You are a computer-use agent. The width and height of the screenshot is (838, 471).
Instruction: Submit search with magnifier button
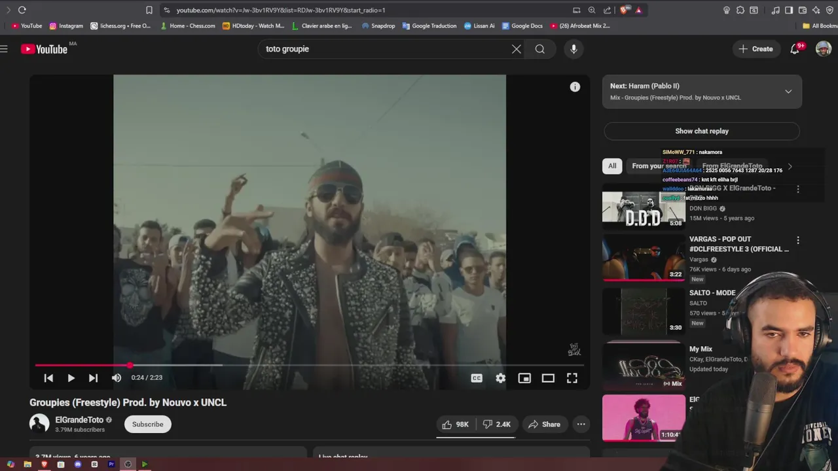(x=539, y=49)
